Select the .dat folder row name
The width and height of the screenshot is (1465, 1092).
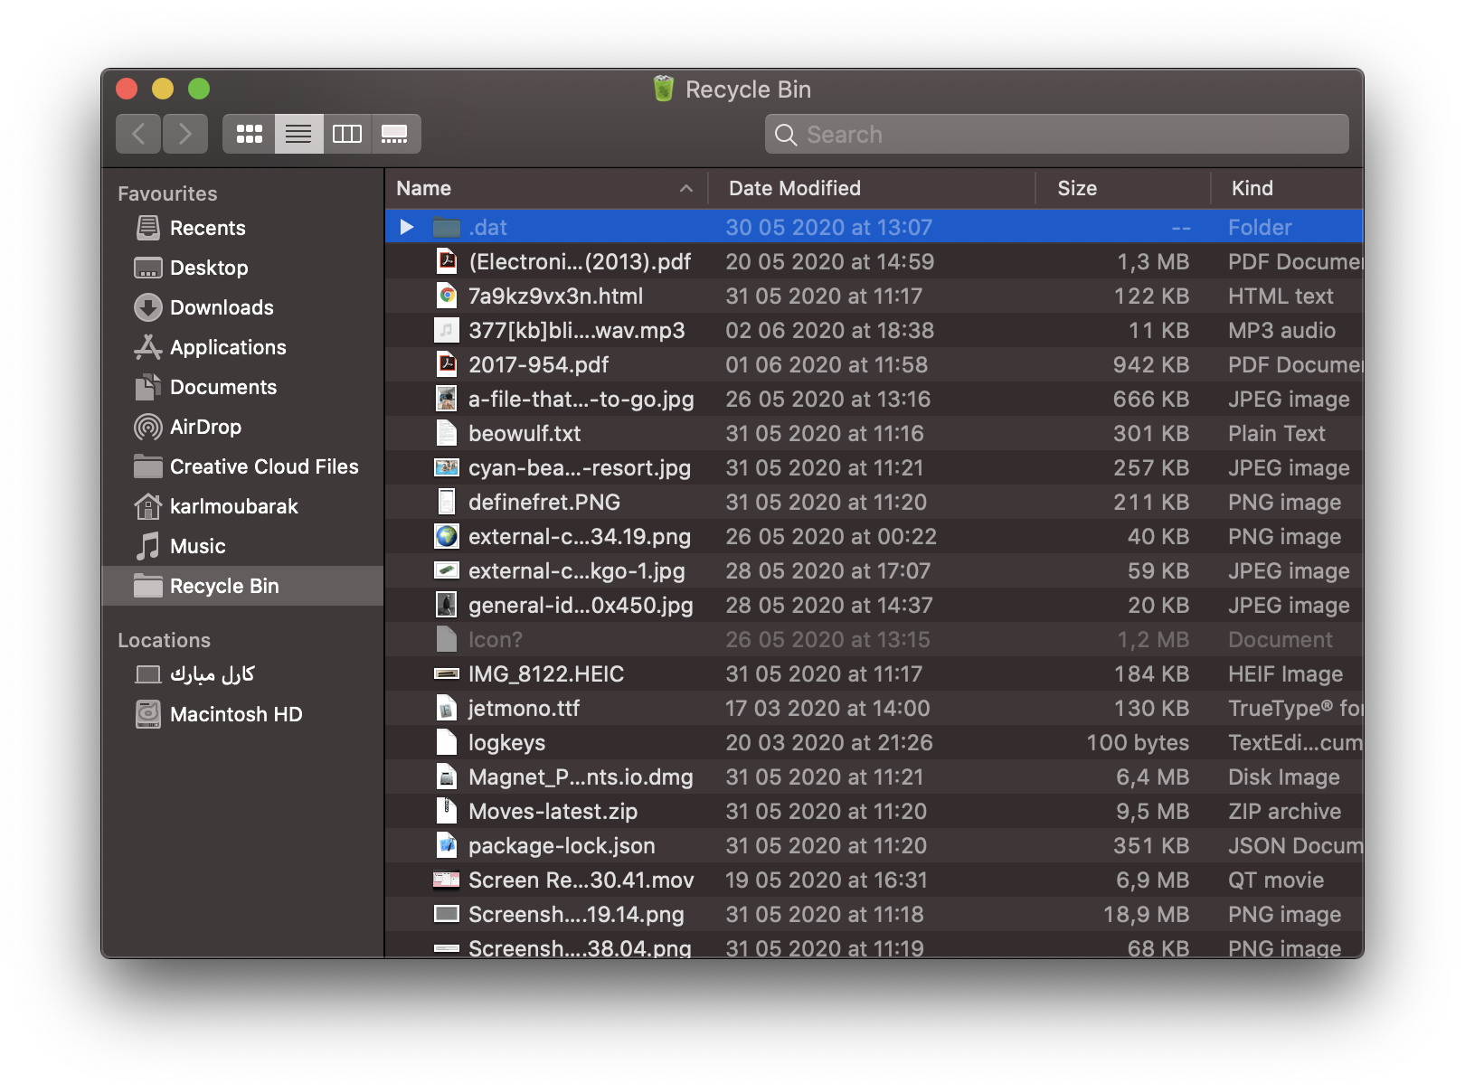tap(487, 227)
